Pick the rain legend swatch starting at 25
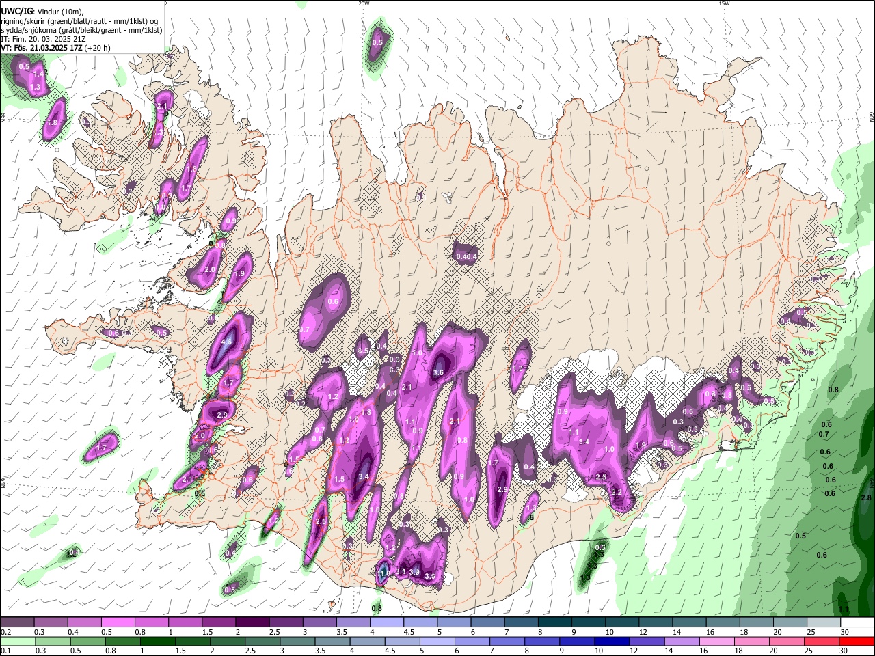Viewport: 875px width, 656px height. coord(821,641)
